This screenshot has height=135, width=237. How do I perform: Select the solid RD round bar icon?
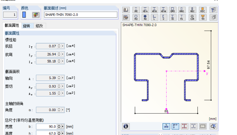145,17
